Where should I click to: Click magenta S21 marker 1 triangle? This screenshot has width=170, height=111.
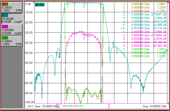point(68,43)
